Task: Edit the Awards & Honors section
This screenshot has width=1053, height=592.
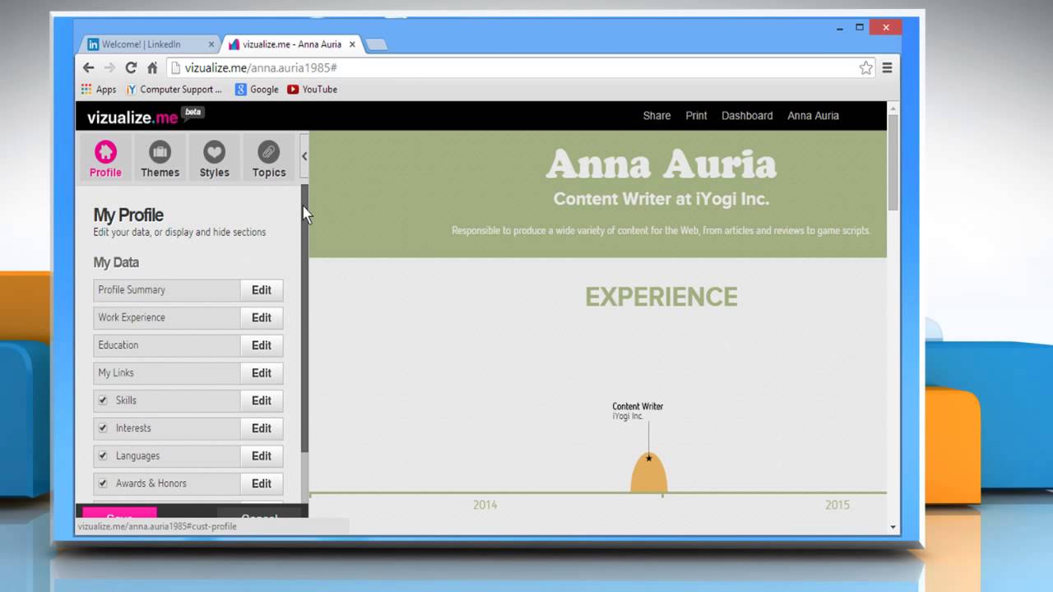Action: pyautogui.click(x=262, y=484)
